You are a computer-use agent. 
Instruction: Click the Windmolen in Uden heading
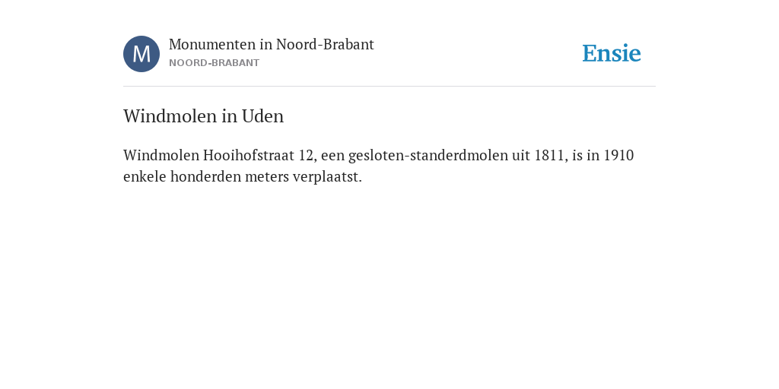204,116
